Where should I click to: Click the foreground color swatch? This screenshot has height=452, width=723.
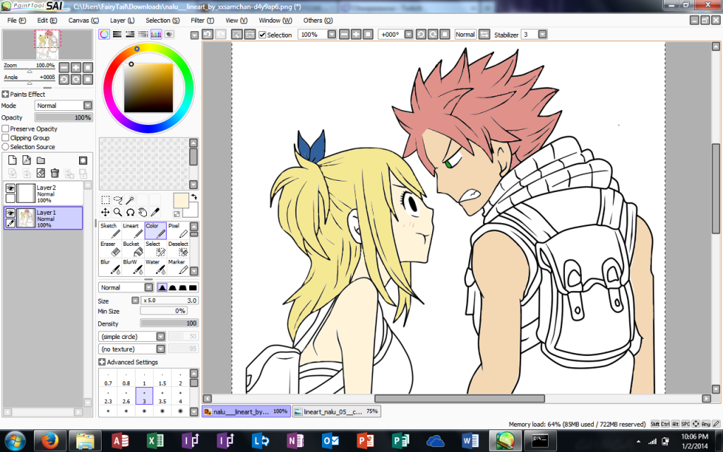click(x=180, y=201)
